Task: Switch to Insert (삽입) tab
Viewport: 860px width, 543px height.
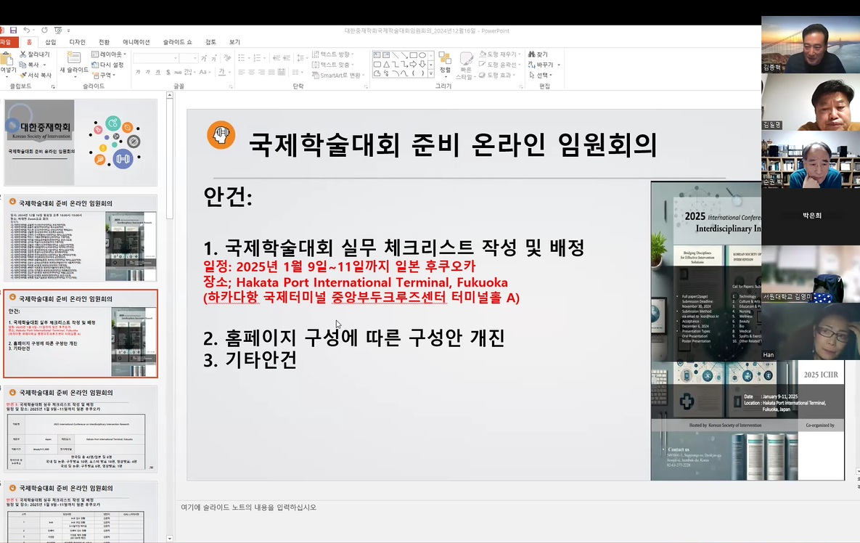Action: point(51,42)
